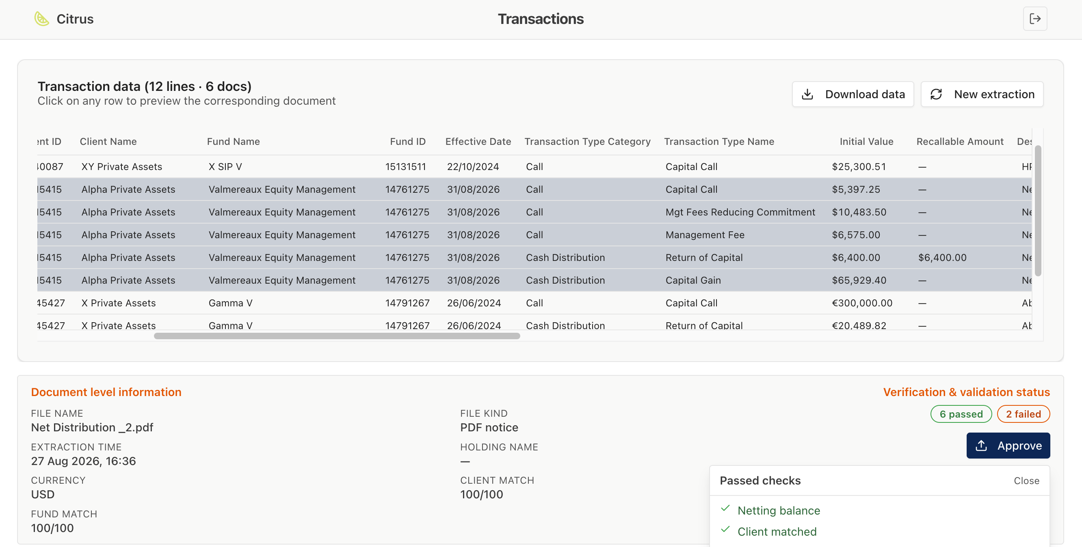Click the PDF notice file kind value
The height and width of the screenshot is (547, 1082).
click(489, 427)
